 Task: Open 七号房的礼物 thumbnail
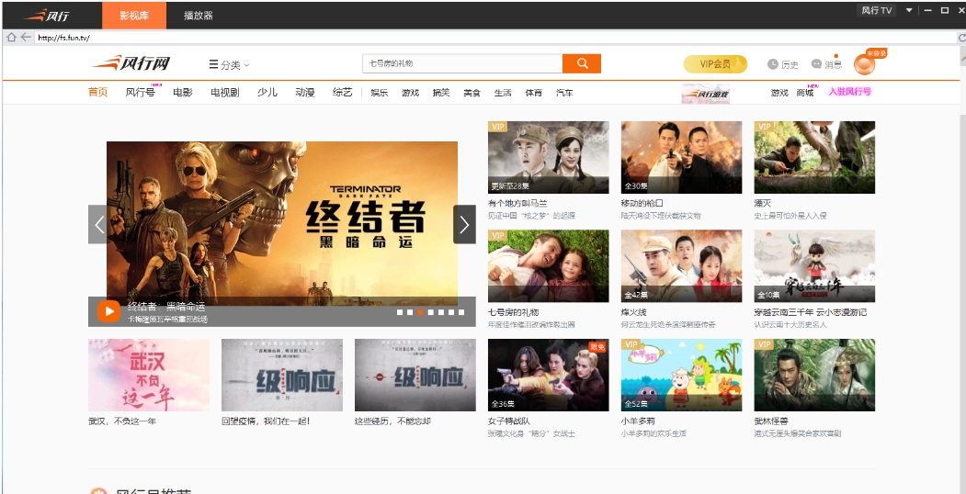click(x=549, y=266)
